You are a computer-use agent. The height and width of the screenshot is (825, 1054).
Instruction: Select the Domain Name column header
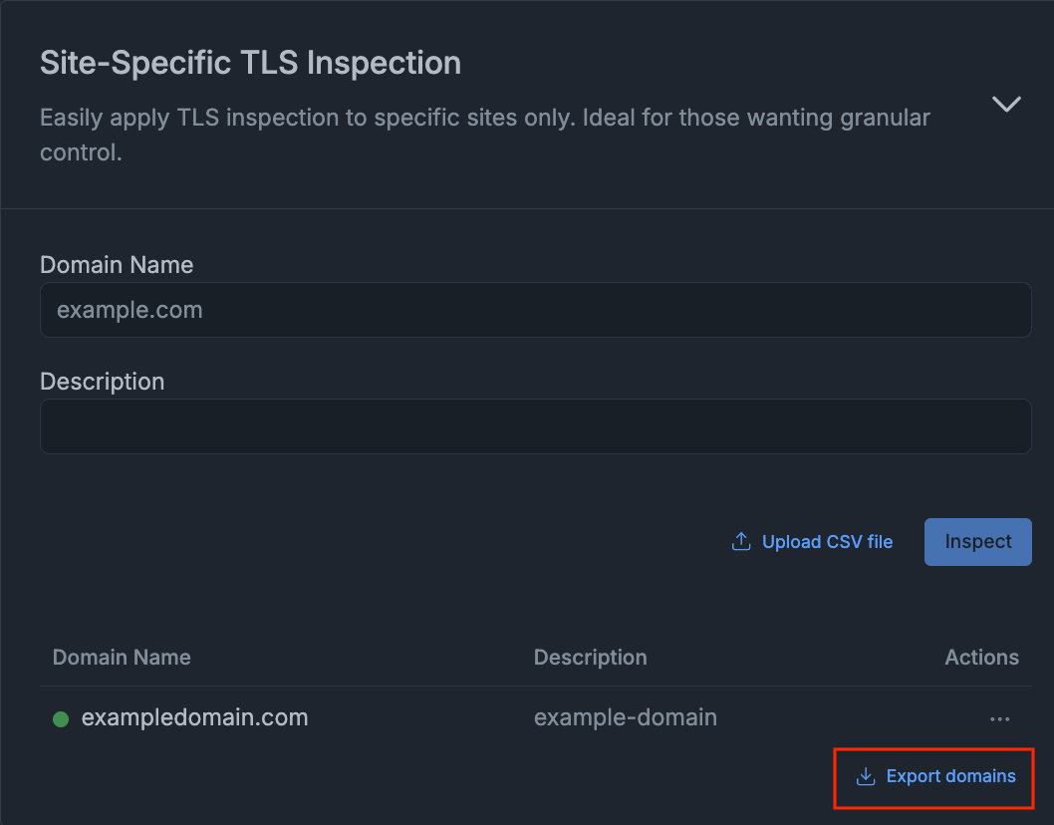tap(122, 657)
